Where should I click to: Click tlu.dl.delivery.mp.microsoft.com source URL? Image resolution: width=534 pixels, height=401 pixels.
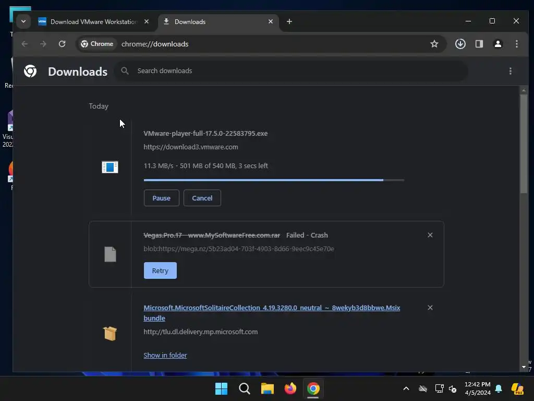click(201, 332)
